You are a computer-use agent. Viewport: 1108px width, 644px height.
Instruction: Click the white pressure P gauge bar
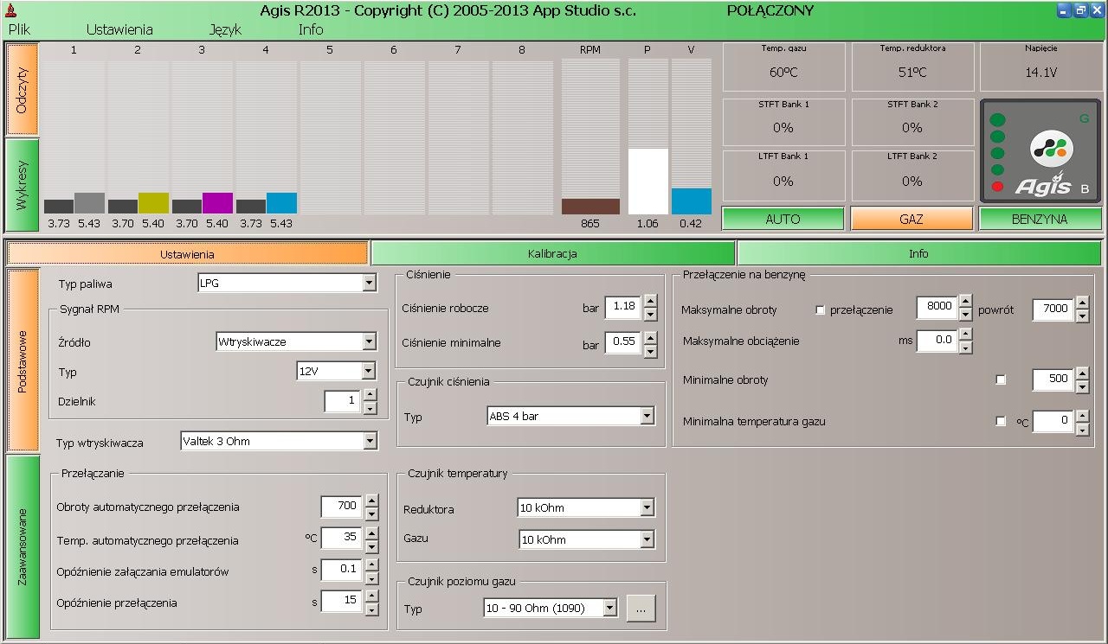click(647, 182)
